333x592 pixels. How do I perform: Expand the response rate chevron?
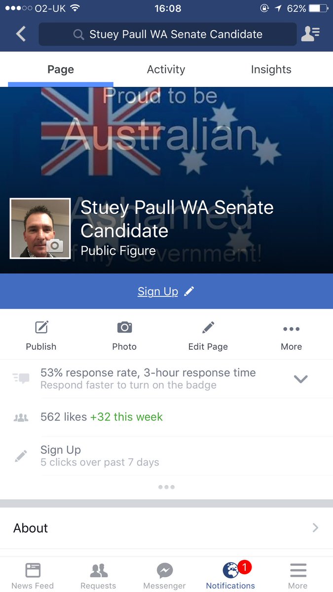300,379
